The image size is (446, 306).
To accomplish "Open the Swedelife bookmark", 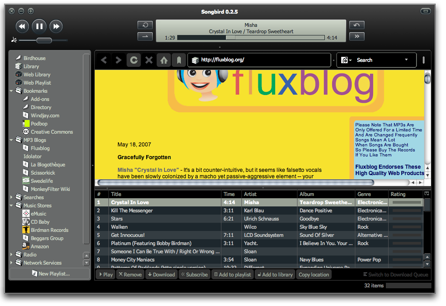I will [42, 181].
